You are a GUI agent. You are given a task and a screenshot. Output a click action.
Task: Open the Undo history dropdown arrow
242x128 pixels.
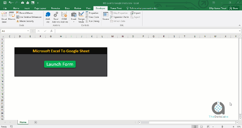pos(13,3)
